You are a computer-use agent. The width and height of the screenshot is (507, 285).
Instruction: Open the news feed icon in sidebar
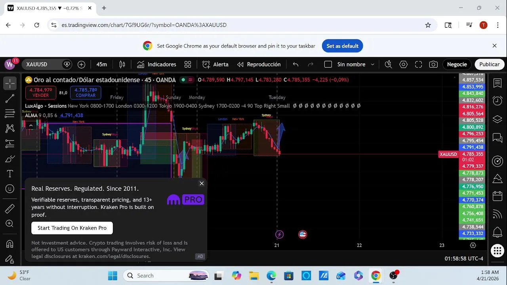[497, 214]
